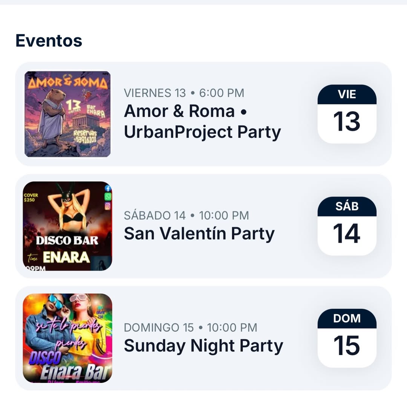Click the SÁBADO 14 • 10:00 PM label
The image size is (407, 407).
click(186, 216)
